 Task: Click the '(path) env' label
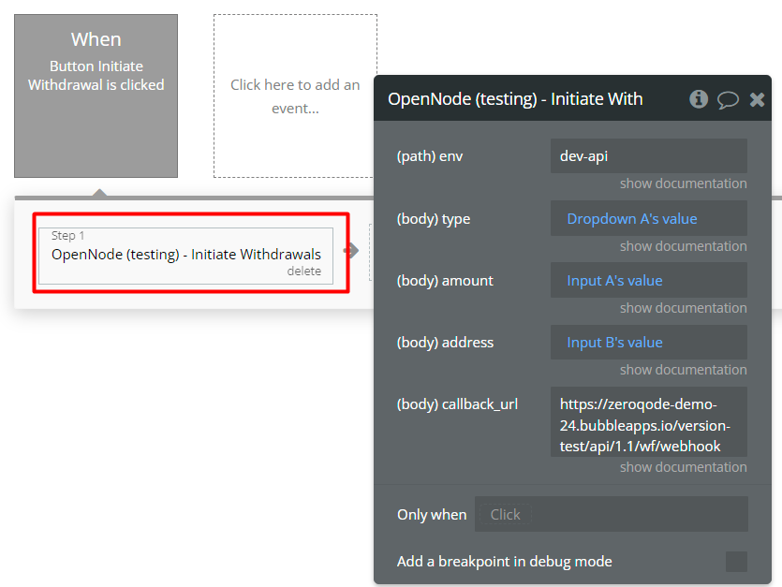pos(430,156)
